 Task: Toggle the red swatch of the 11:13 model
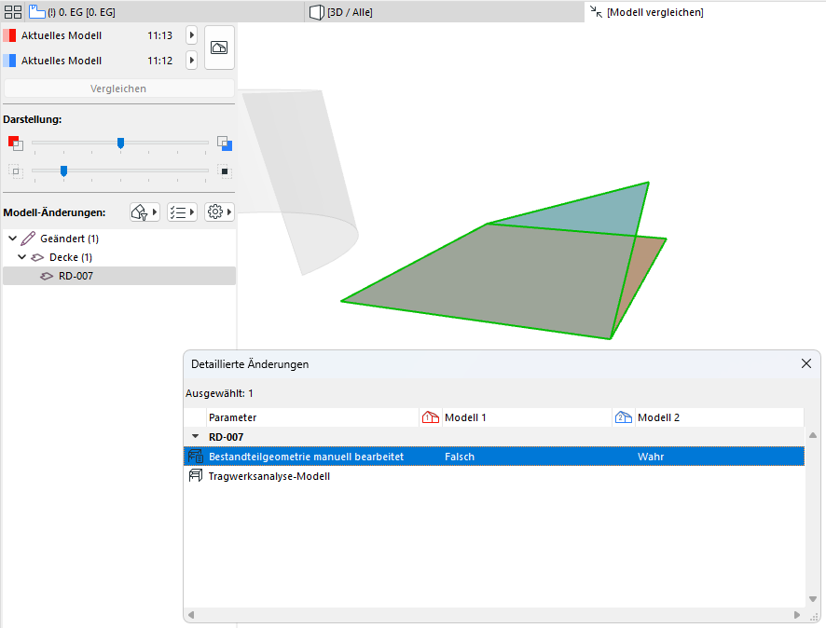tap(11, 34)
